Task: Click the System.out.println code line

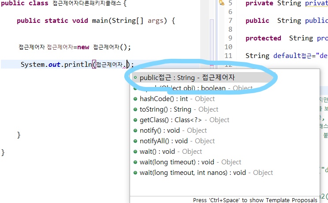Action: tap(77, 65)
